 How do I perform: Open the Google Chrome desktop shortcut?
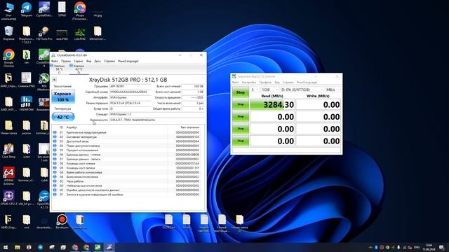pos(8,58)
